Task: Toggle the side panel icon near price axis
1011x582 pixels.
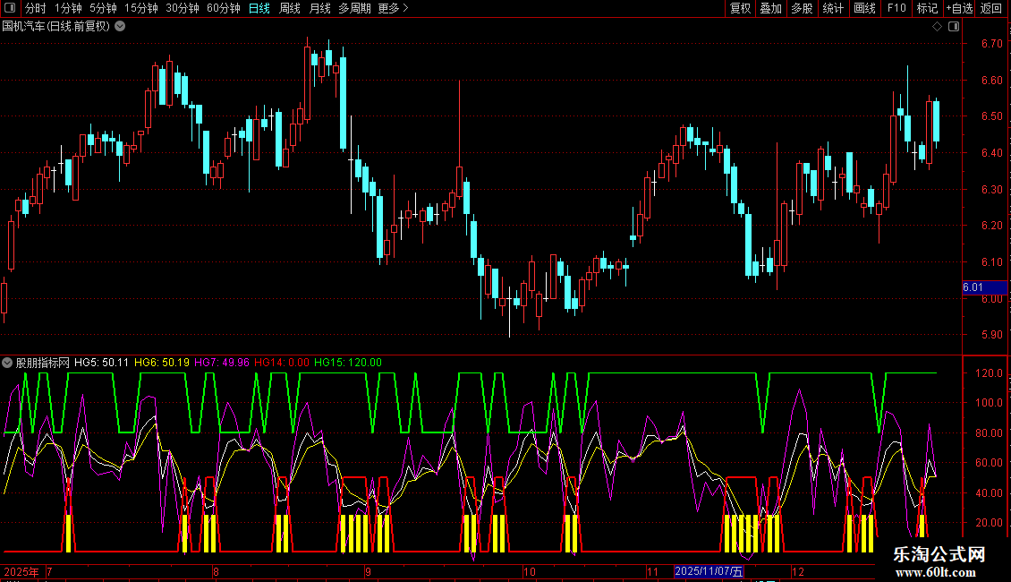Action: (x=954, y=27)
